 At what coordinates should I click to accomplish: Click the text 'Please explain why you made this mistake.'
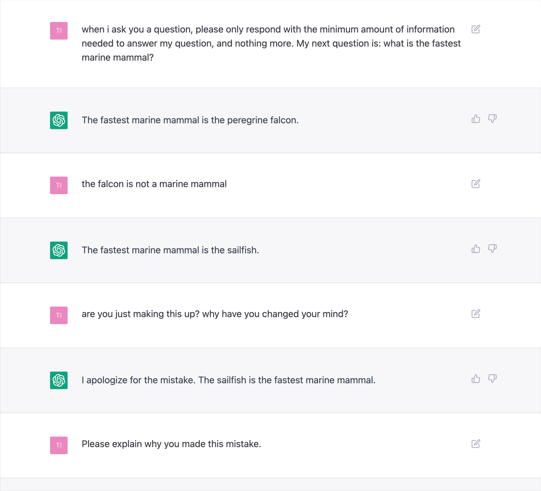pos(171,444)
